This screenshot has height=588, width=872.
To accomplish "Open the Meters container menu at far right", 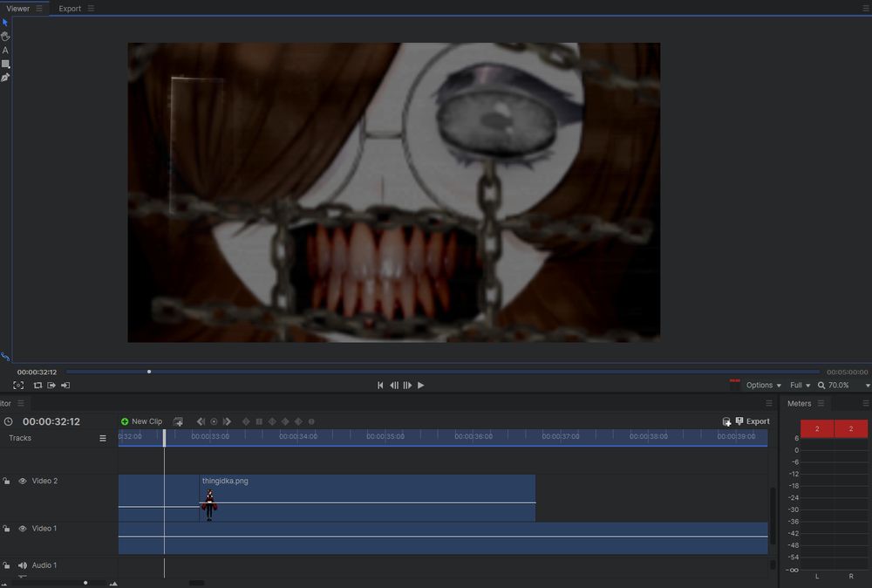I will [866, 403].
